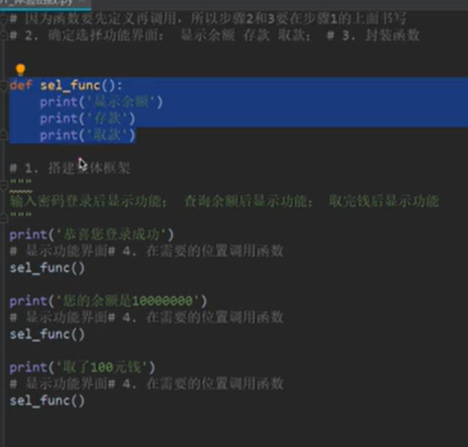Click the '# 1. 搭建整体框架' comment

[70, 168]
